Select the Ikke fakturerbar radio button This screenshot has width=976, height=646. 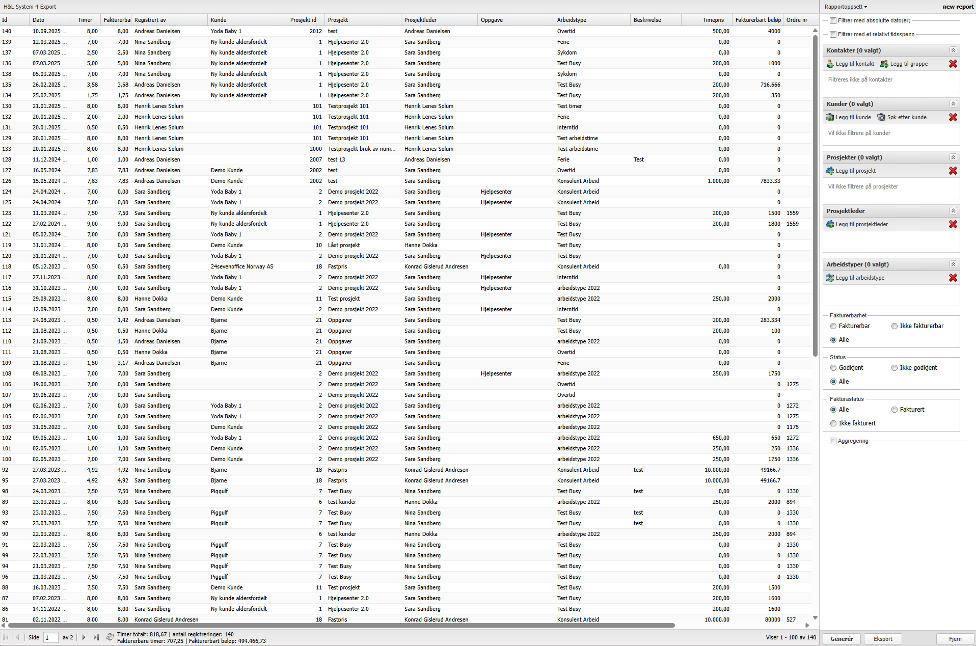(x=894, y=326)
